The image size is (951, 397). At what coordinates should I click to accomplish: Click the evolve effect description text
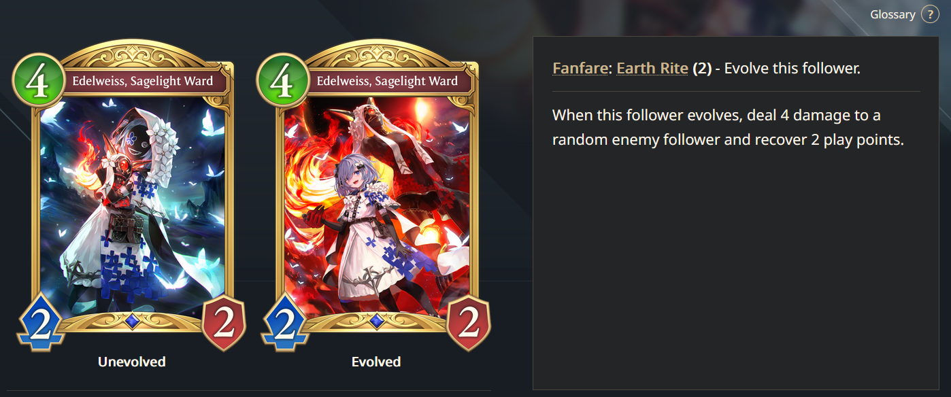coord(728,128)
